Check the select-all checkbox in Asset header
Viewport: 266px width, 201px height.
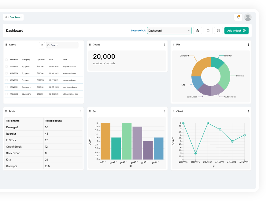(x=7, y=60)
